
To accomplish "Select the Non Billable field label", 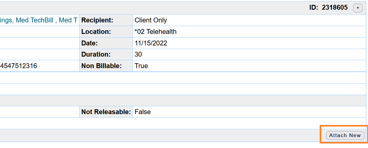I will tap(101, 66).
